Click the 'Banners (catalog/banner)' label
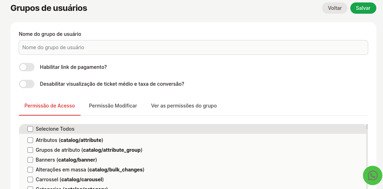 [x=66, y=160]
